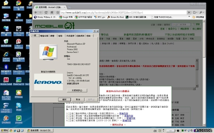Switch to the System Restore tab
Viewport: 214px width, 133px height.
70,36
